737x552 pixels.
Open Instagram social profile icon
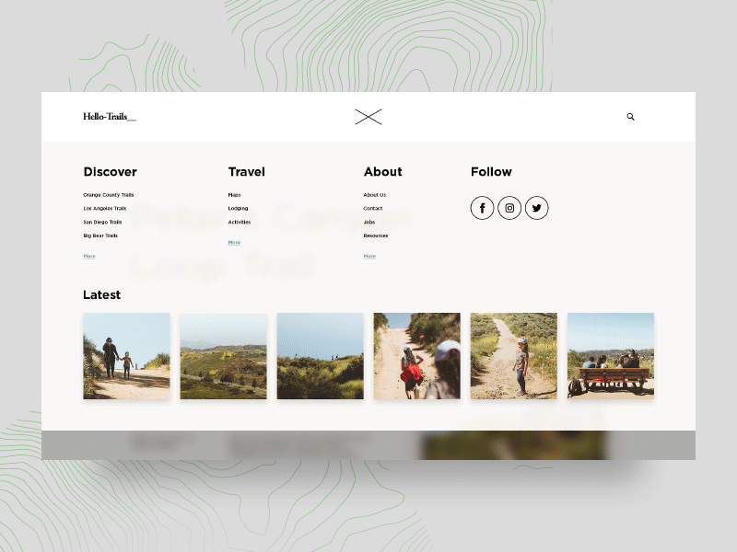pos(509,208)
